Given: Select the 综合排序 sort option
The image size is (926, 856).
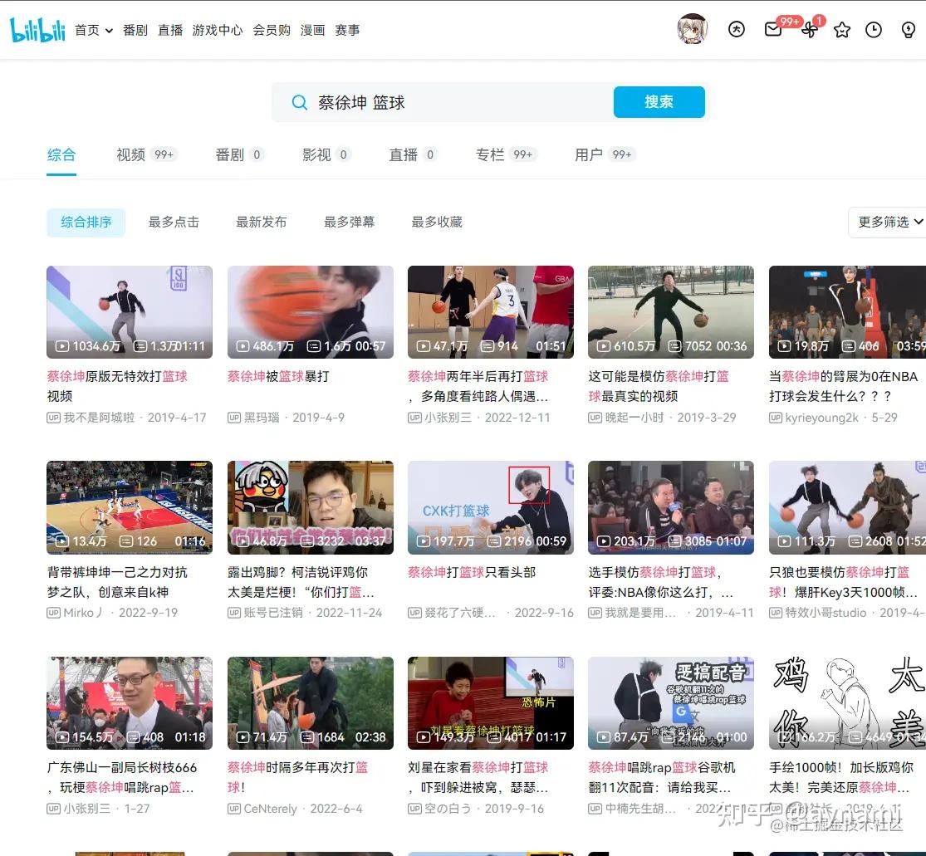Looking at the screenshot, I should tap(86, 223).
